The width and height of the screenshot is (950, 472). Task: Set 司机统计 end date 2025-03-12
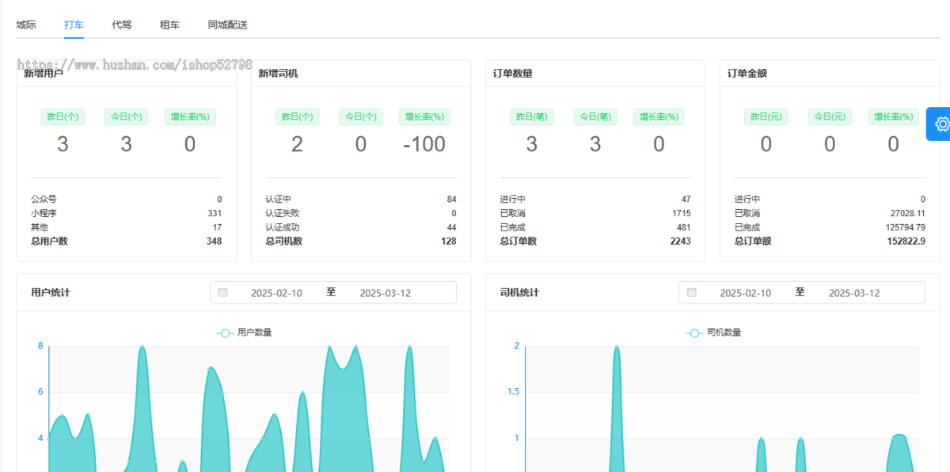(854, 293)
